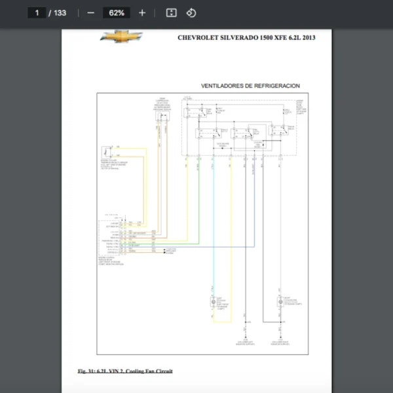Click the Chevrolet Silverado 1500 title text
393x393 pixels.
click(x=246, y=37)
